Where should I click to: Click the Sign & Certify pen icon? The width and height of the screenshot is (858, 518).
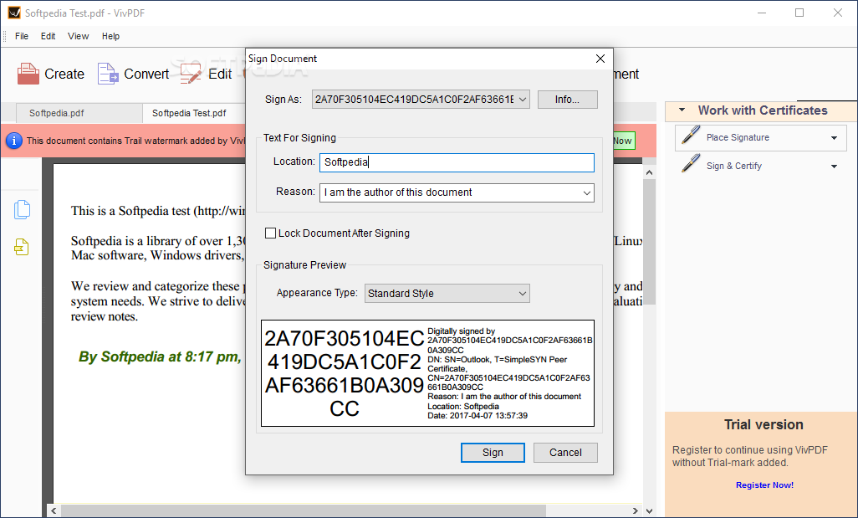click(x=691, y=163)
